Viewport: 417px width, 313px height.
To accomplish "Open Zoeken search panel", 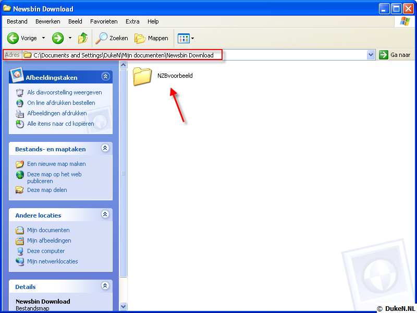I will [112, 38].
